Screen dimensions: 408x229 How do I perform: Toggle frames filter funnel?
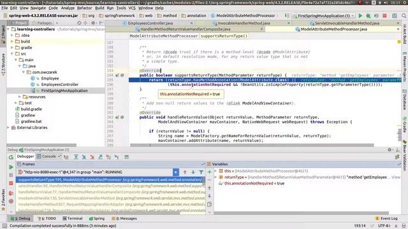pos(201,172)
